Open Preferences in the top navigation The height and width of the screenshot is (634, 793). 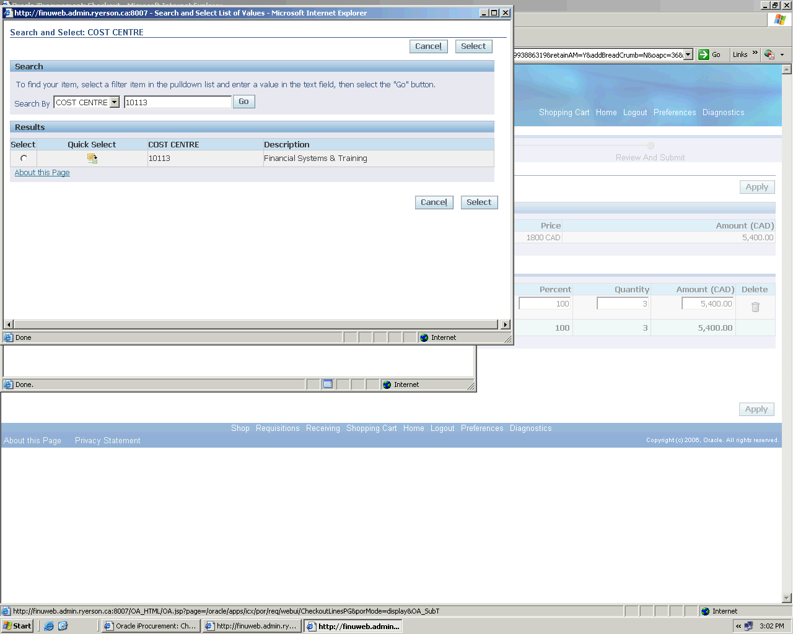[674, 113]
